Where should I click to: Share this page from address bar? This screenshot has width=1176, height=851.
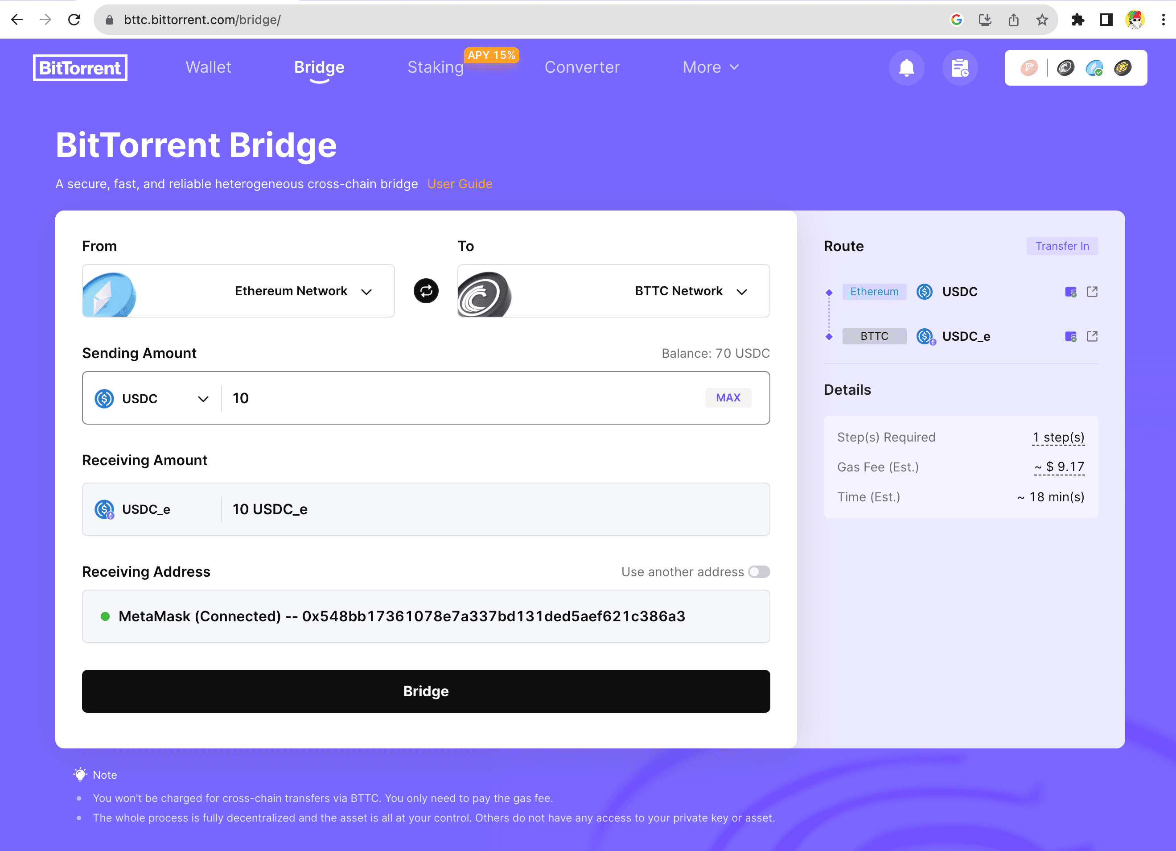pos(1013,20)
